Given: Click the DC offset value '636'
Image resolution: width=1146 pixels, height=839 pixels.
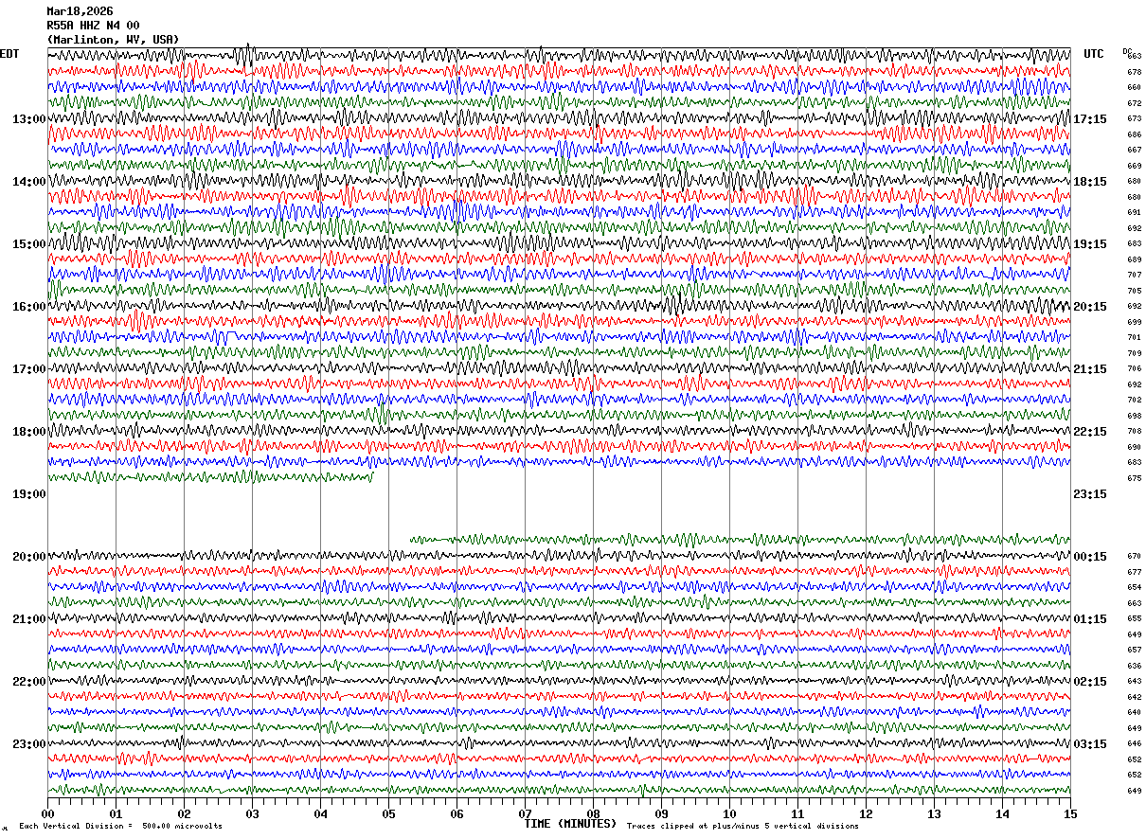Looking at the screenshot, I should [1134, 666].
